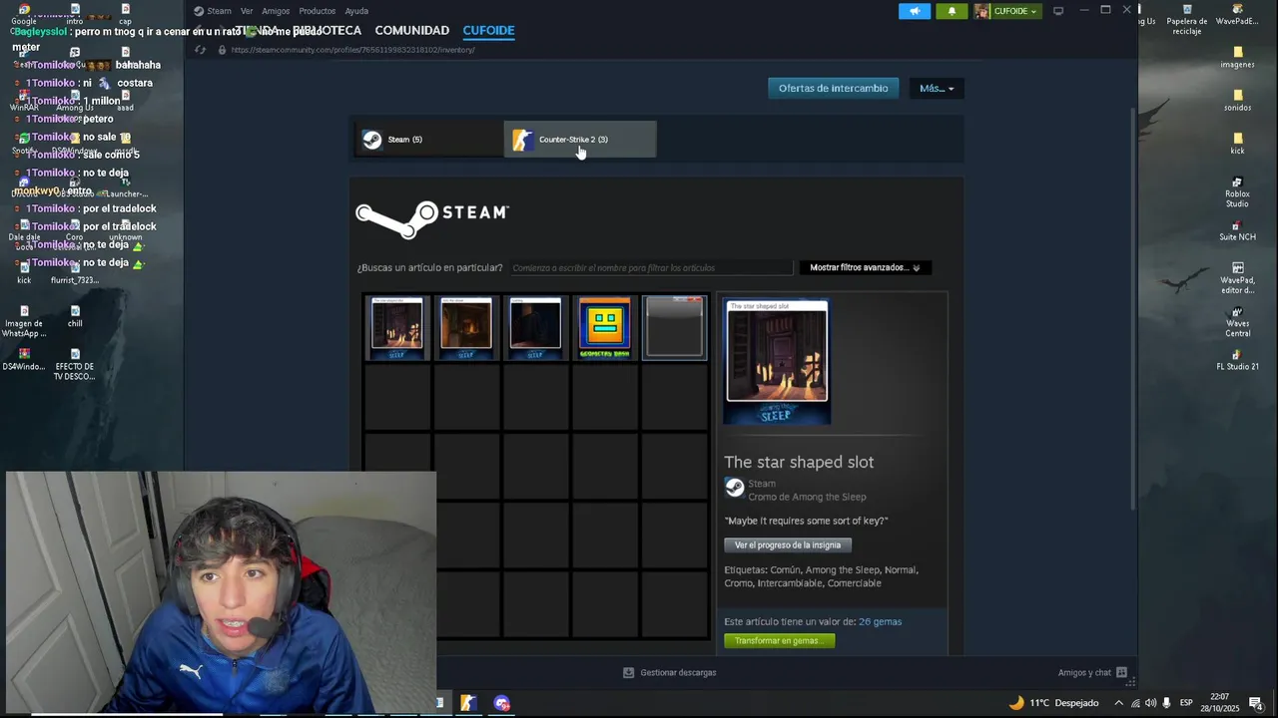The width and height of the screenshot is (1278, 718).
Task: Reload the page with the refresh icon
Action: pos(201,50)
